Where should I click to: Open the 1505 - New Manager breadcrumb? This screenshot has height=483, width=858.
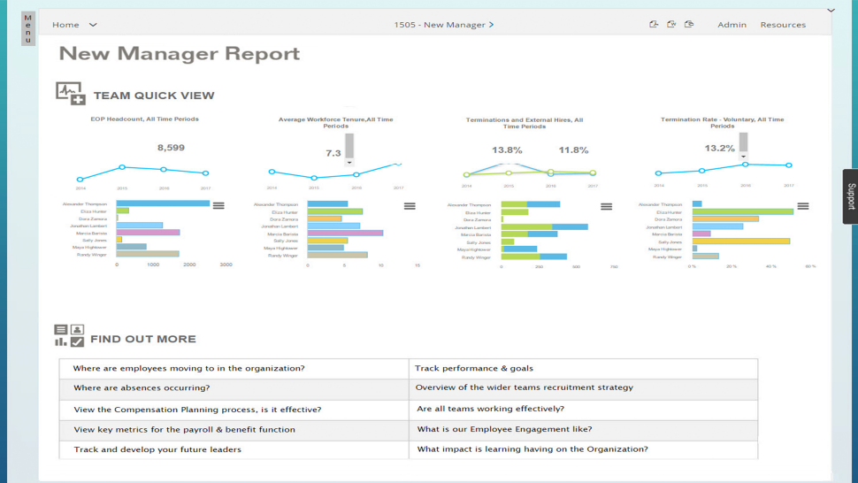[x=444, y=25]
